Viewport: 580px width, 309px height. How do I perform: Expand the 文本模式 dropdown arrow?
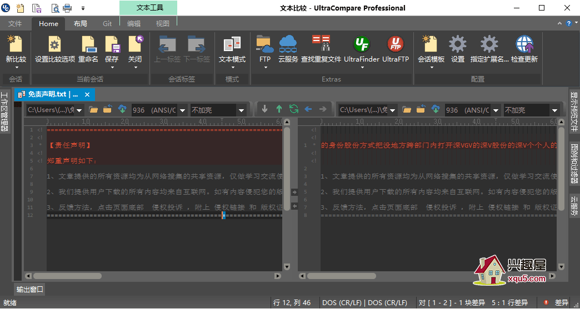click(233, 68)
